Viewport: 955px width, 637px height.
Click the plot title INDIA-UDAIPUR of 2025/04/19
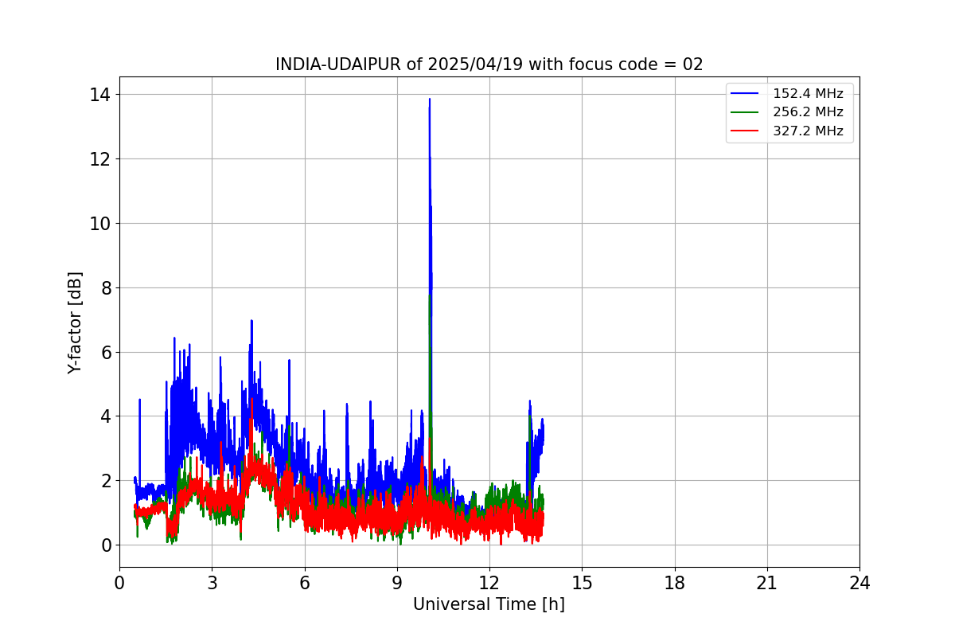click(x=489, y=64)
